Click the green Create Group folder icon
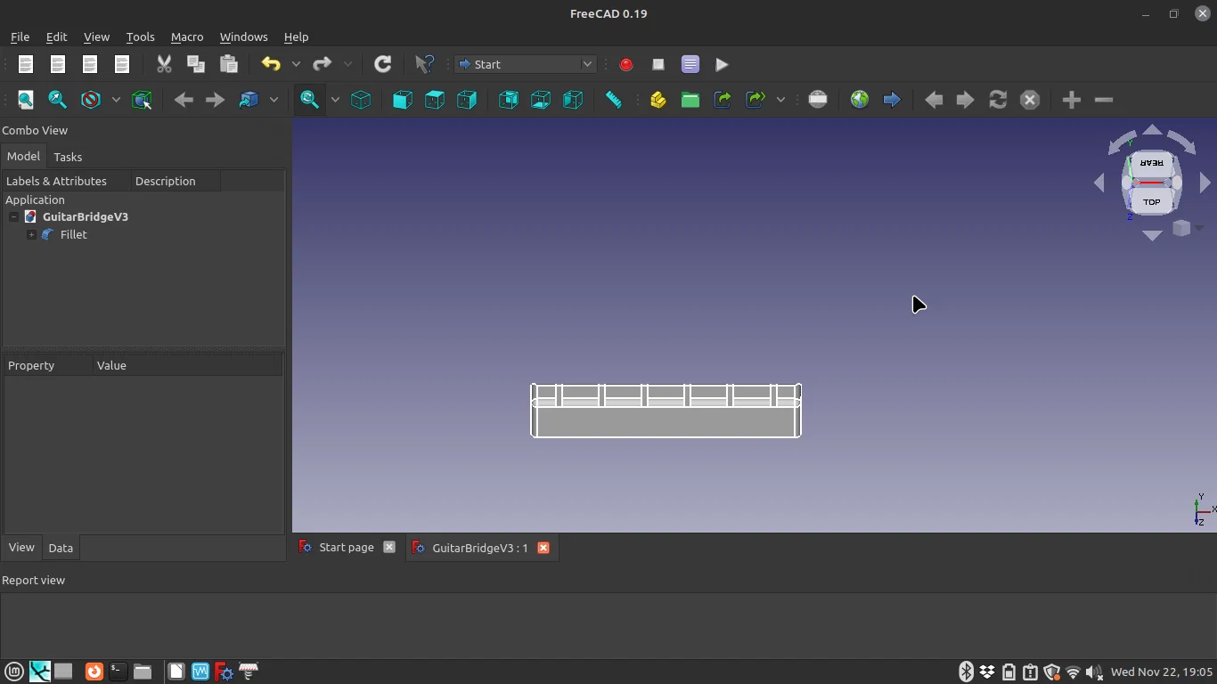 pyautogui.click(x=690, y=100)
